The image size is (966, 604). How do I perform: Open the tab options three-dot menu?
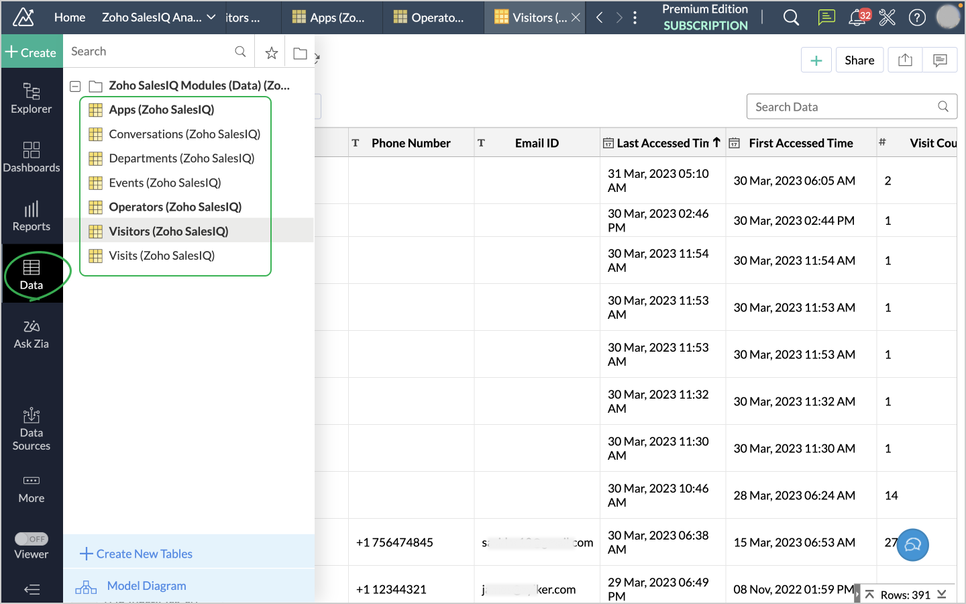pos(635,17)
